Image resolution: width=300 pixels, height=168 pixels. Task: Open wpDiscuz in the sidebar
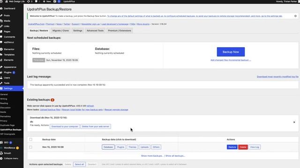[x=9, y=42]
